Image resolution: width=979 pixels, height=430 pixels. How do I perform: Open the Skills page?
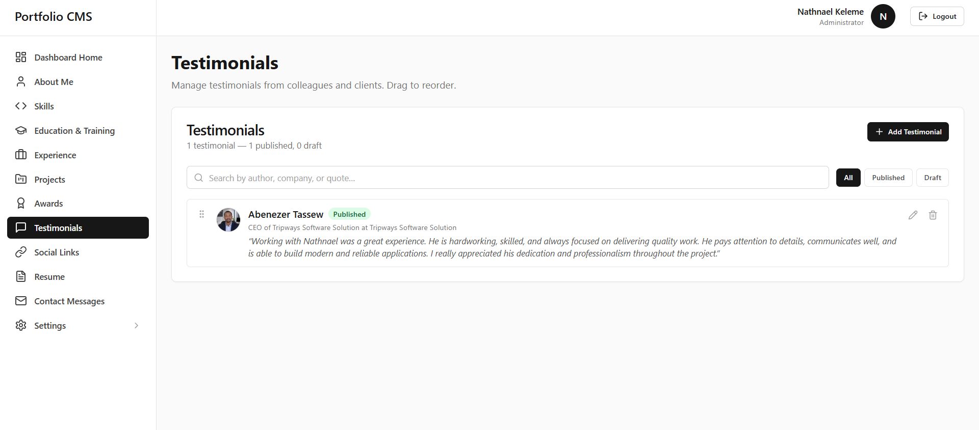78,106
